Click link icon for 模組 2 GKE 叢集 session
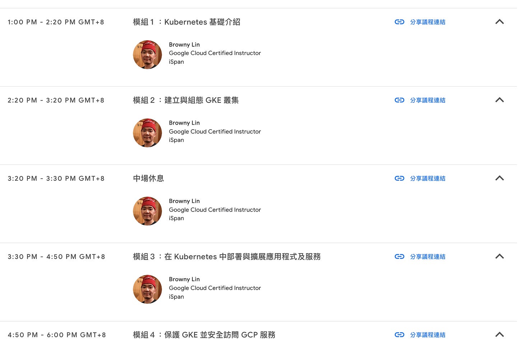 399,100
